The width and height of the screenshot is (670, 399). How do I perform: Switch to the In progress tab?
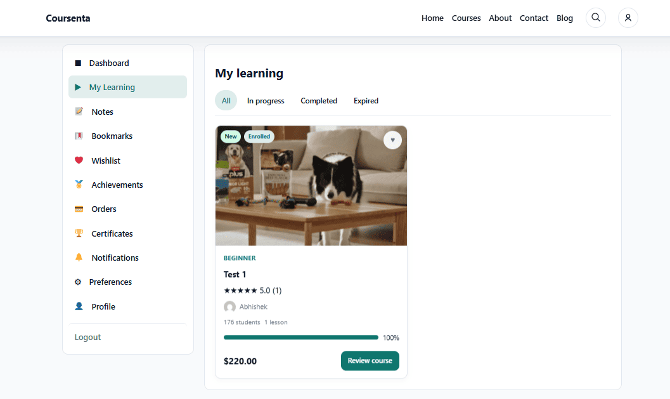[266, 100]
